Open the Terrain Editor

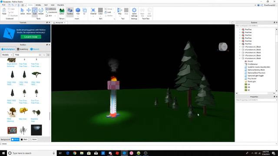62,11
